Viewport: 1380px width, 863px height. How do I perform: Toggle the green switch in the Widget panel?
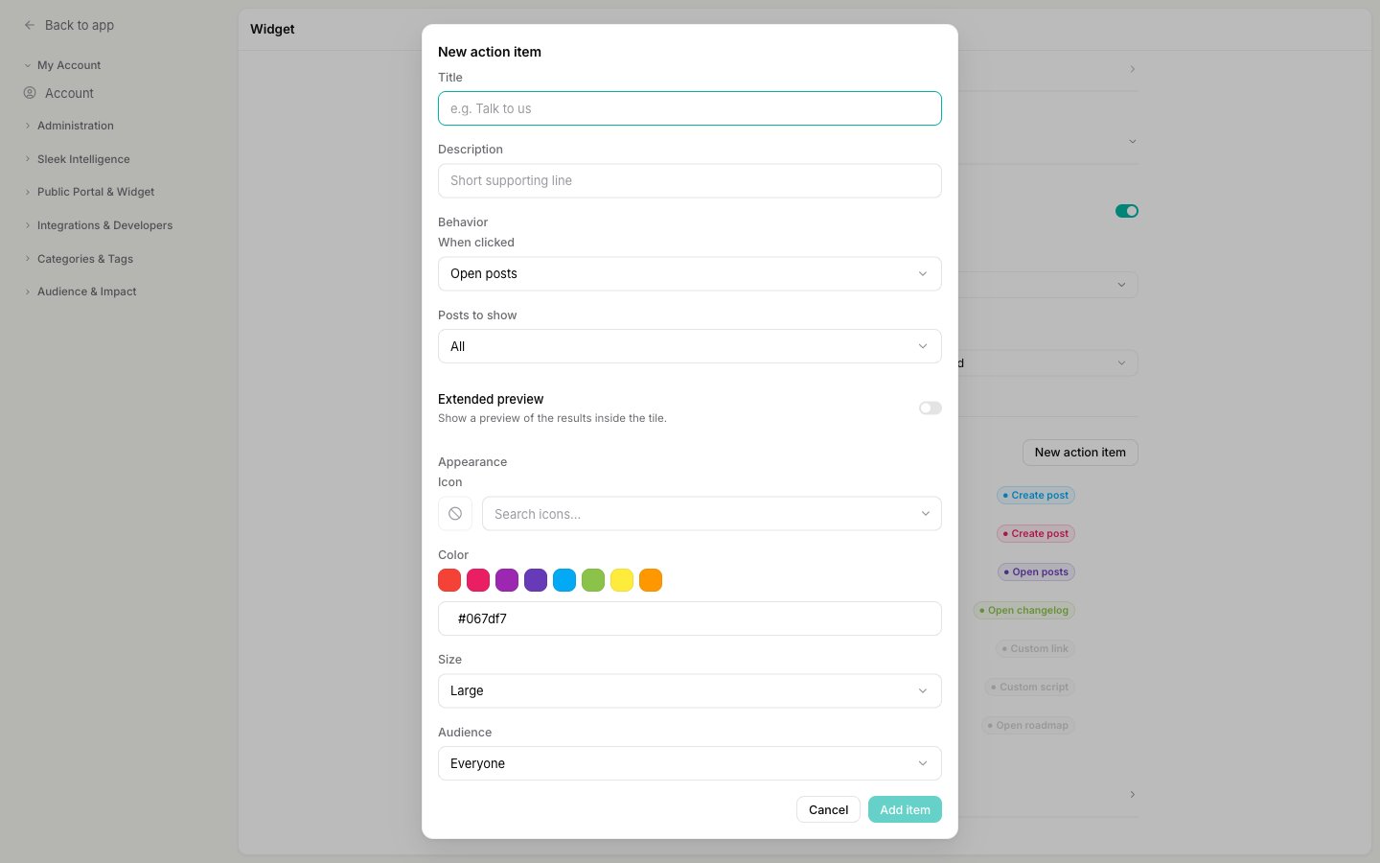tap(1127, 211)
